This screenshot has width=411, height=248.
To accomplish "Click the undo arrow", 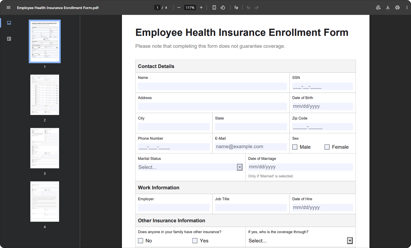I will 248,7.
